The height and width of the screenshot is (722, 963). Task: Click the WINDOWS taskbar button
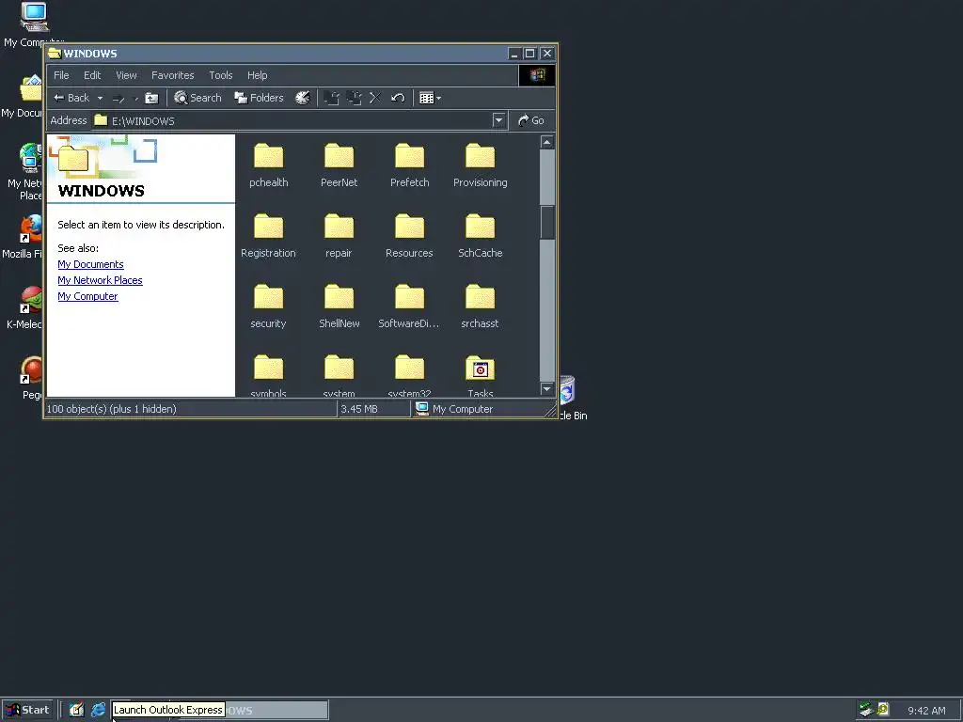tap(276, 711)
